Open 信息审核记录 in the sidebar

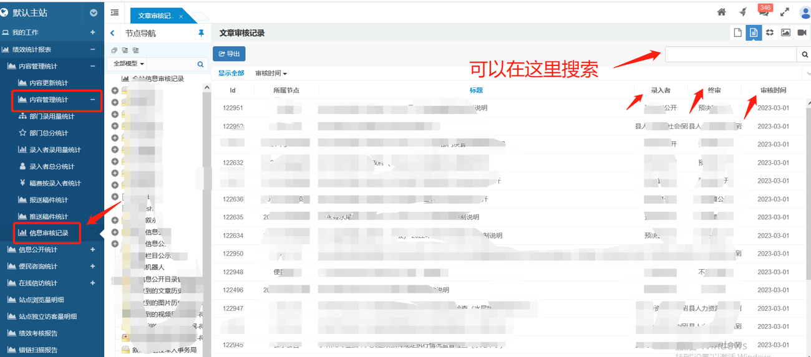(49, 233)
